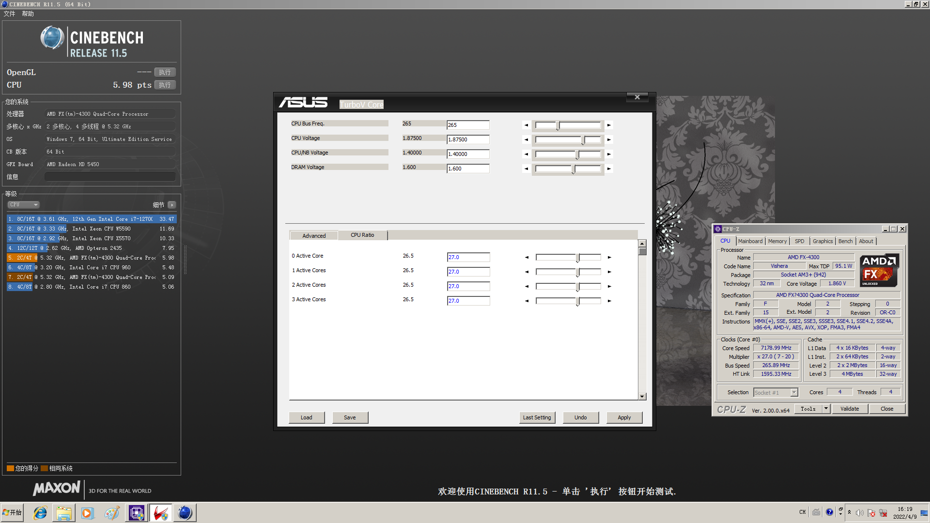Image resolution: width=930 pixels, height=523 pixels.
Task: Open the file explorer taskbar icon
Action: (63, 513)
